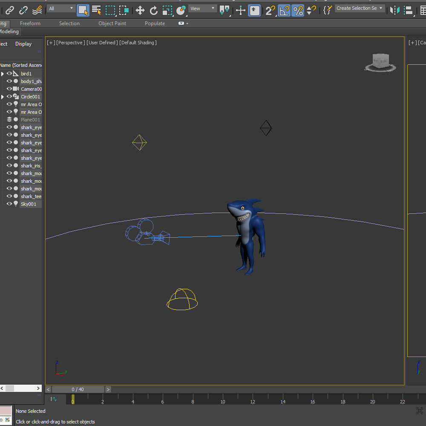Click Select and Manipulate icon
Image resolution: width=426 pixels, height=426 pixels.
pos(240,10)
